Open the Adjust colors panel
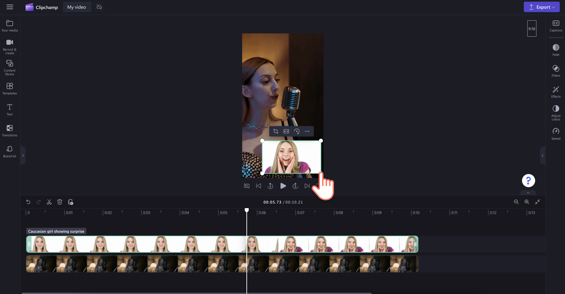 556,113
